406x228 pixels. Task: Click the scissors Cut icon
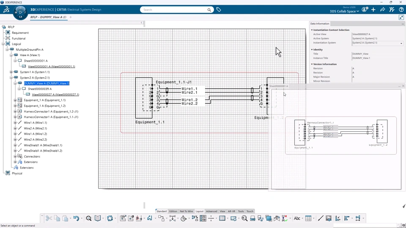click(49, 218)
